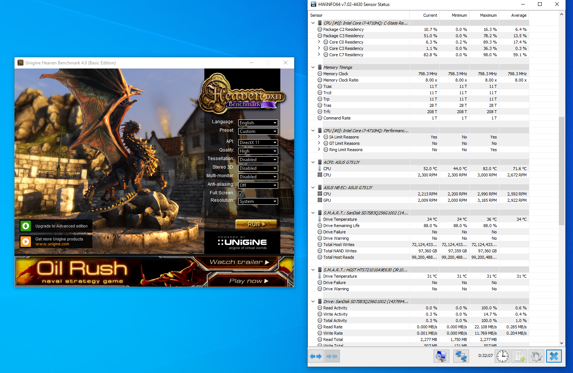The image size is (573, 373).
Task: Click the Watch trailer button
Action: [x=239, y=262]
